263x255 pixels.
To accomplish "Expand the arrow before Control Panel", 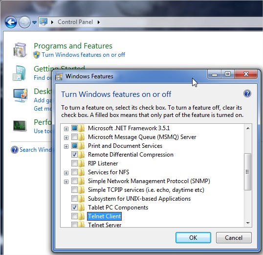I will 52,22.
